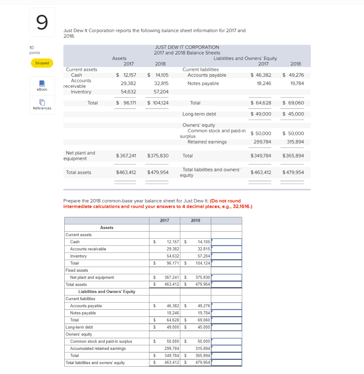Image resolution: width=364 pixels, height=374 pixels.
Task: Click the Total assets answer field
Action: point(227,284)
